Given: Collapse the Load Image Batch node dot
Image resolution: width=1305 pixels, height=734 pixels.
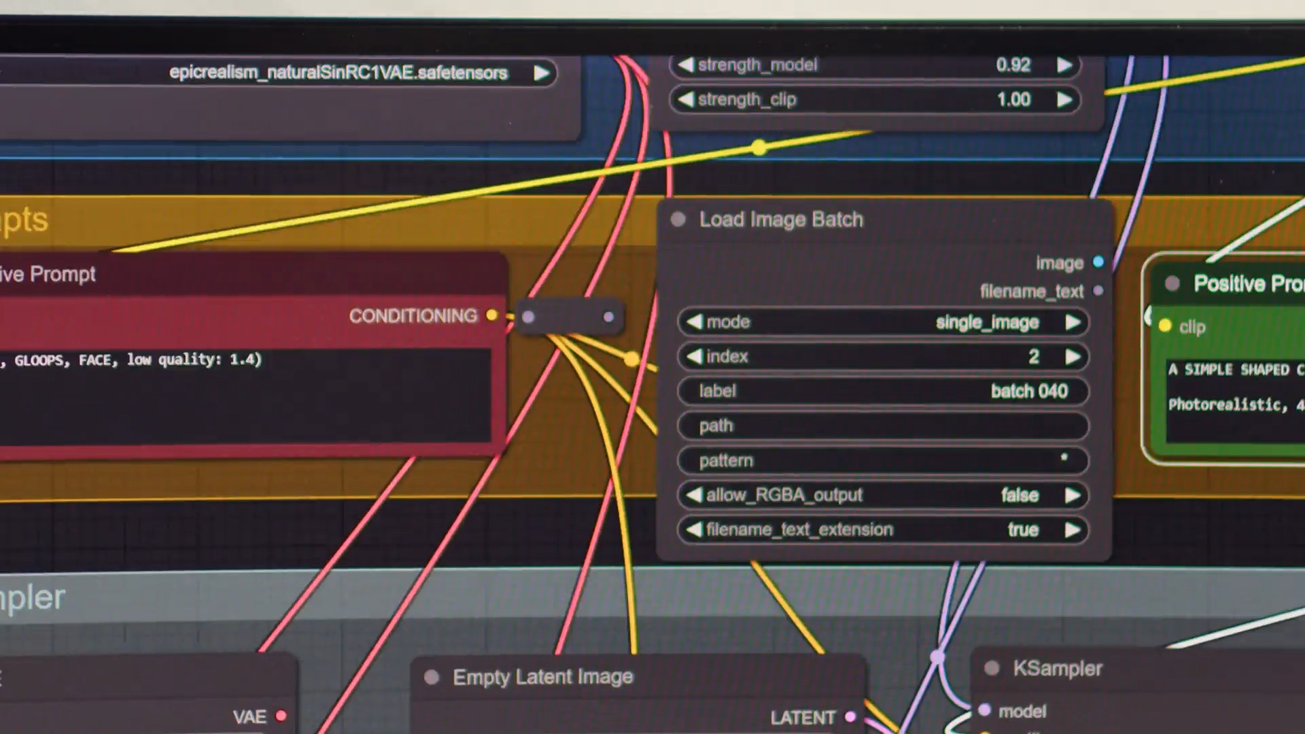Looking at the screenshot, I should point(678,219).
